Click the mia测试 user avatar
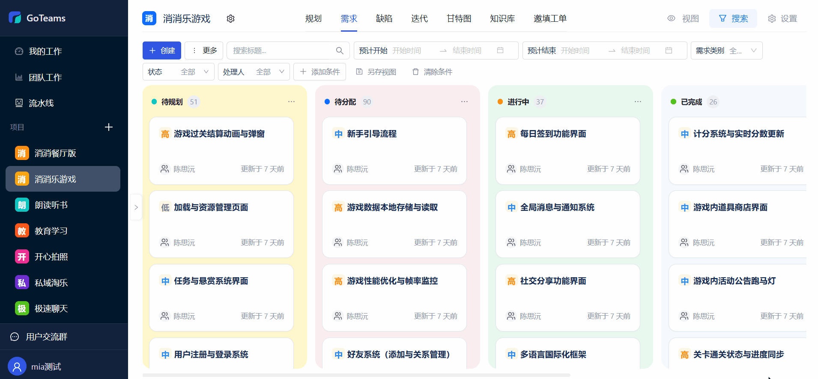The height and width of the screenshot is (379, 818). [x=17, y=367]
